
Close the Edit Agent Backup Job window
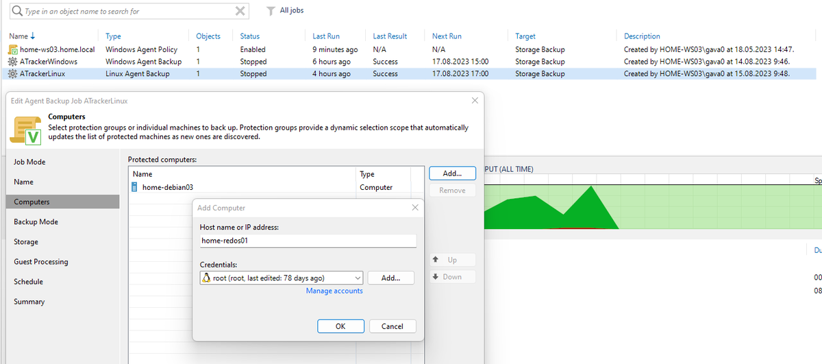coord(475,100)
